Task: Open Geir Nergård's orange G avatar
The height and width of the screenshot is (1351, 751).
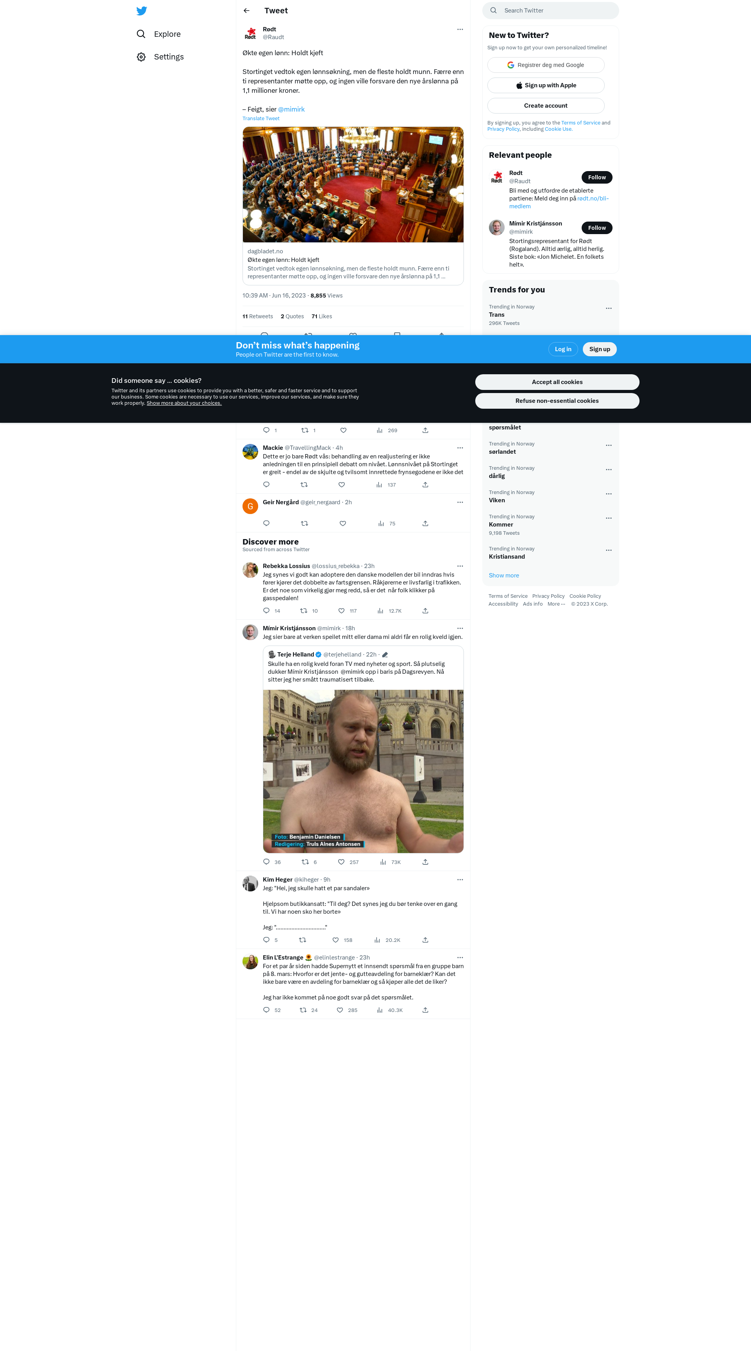Action: click(250, 506)
